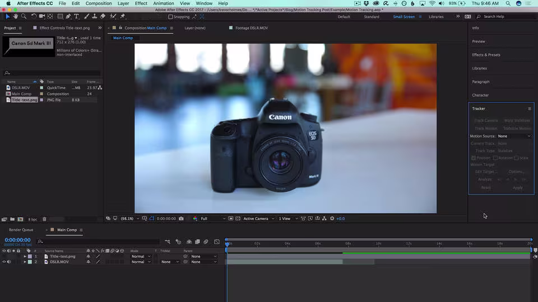
Task: Open the Parent dropdown for DSLR.MOV layer
Action: pyautogui.click(x=204, y=262)
